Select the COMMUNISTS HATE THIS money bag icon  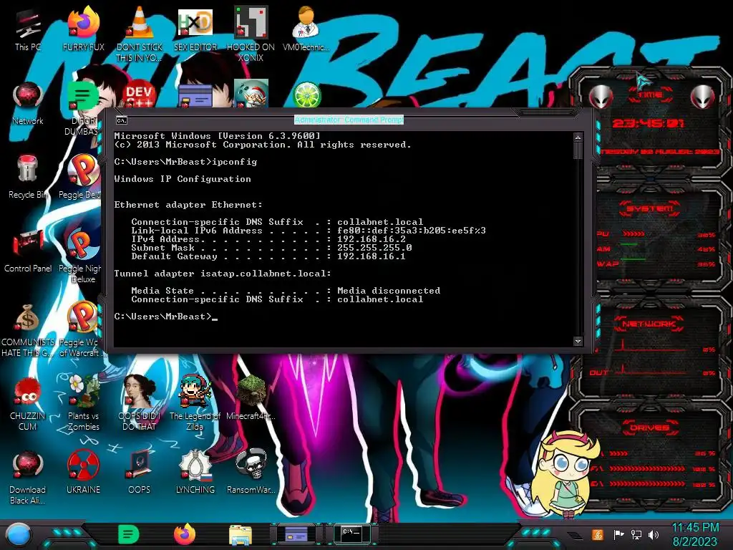coord(28,329)
